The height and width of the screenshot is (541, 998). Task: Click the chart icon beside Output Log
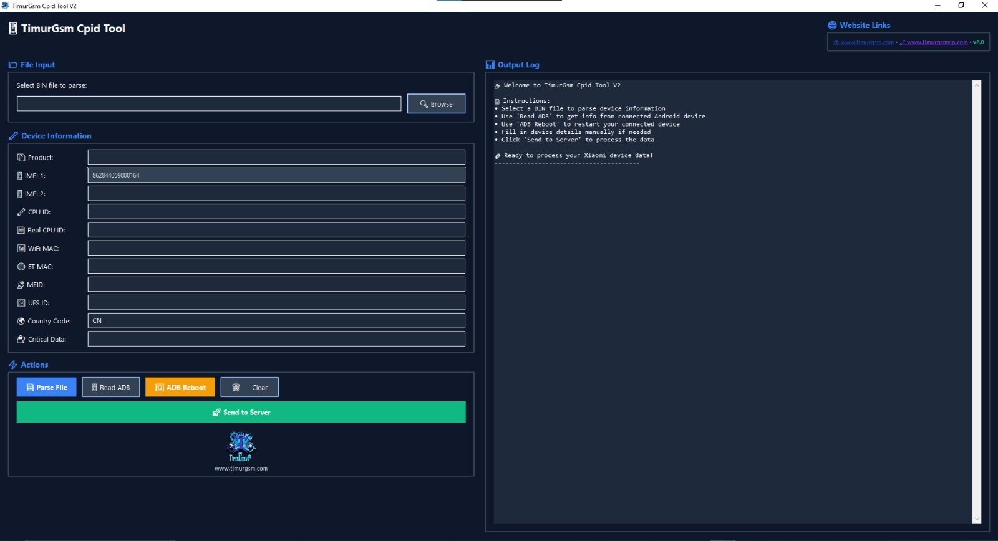pyautogui.click(x=490, y=65)
